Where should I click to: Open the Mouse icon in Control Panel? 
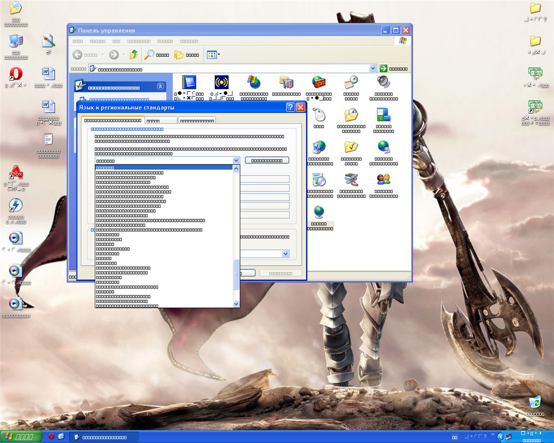click(319, 115)
